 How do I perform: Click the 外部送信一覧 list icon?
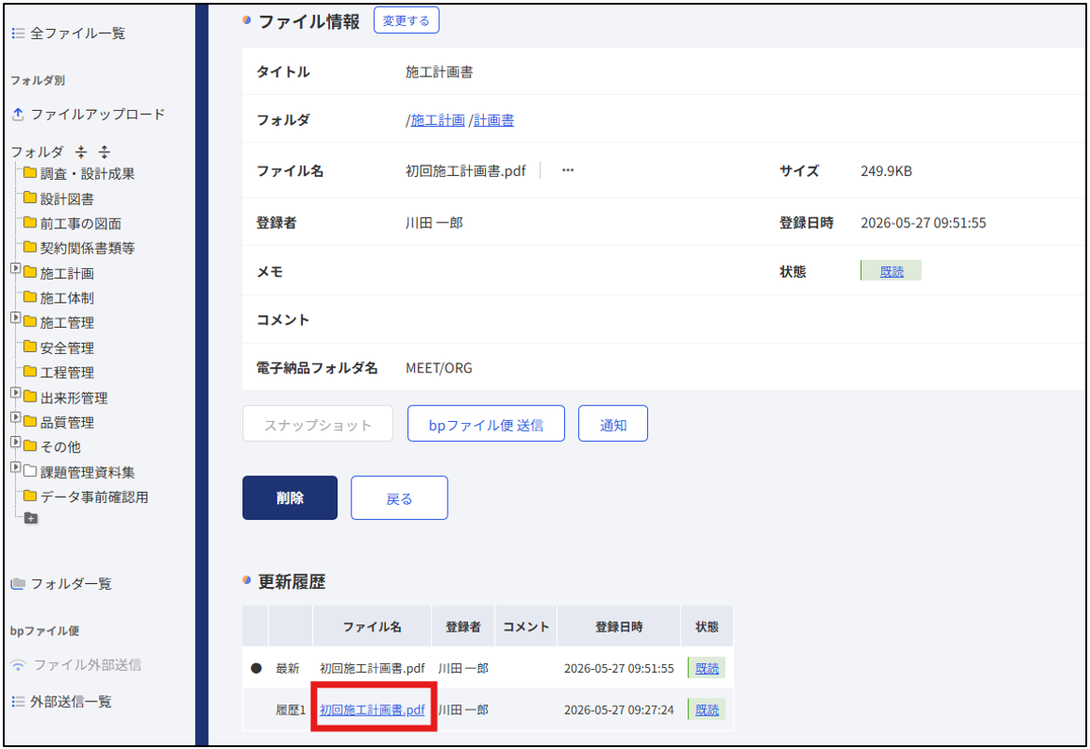(x=18, y=701)
